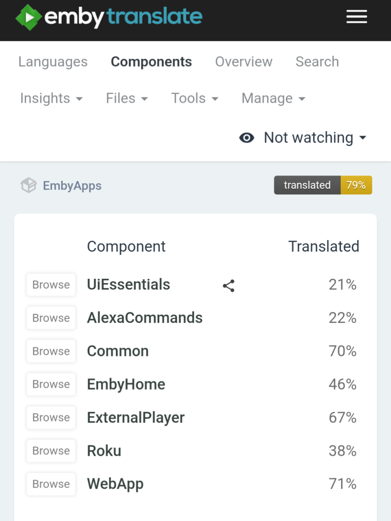Click the eye icon beside Not watching

(246, 138)
